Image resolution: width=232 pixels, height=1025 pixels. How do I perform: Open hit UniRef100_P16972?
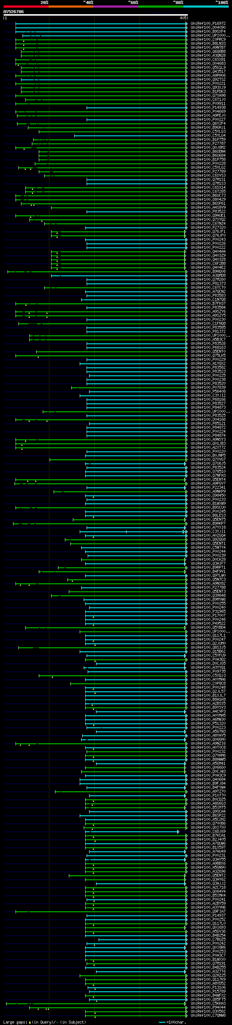click(208, 24)
